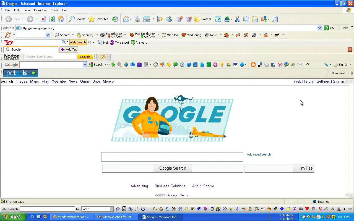Click the Stop loading red X icon

[43, 19]
